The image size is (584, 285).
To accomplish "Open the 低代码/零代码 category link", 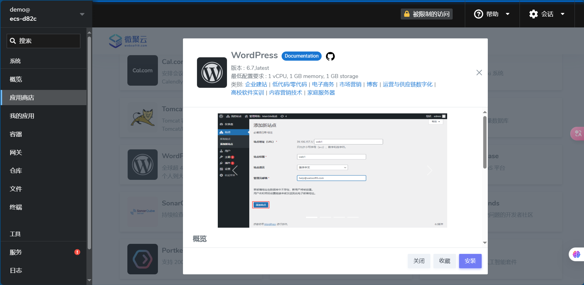I will coord(290,84).
